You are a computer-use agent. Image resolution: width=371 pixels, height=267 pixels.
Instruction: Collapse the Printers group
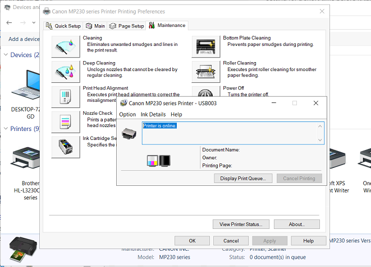[6, 128]
